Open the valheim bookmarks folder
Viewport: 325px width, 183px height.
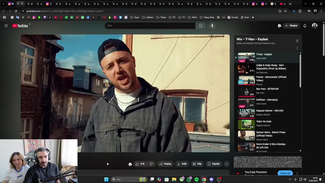pos(148,17)
